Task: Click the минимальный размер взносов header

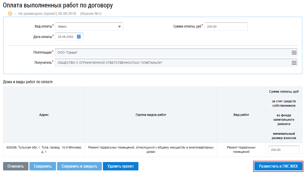Action: [284, 136]
